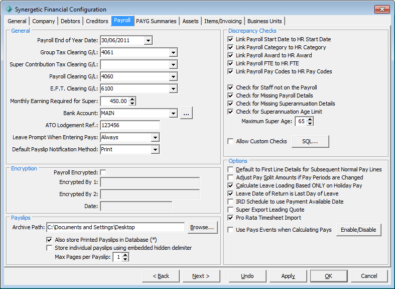Click the Archive Path text field
The height and width of the screenshot is (289, 395).
coord(115,227)
